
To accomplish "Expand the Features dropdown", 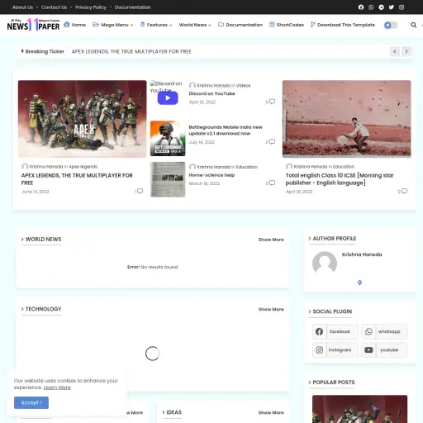I will [x=156, y=25].
